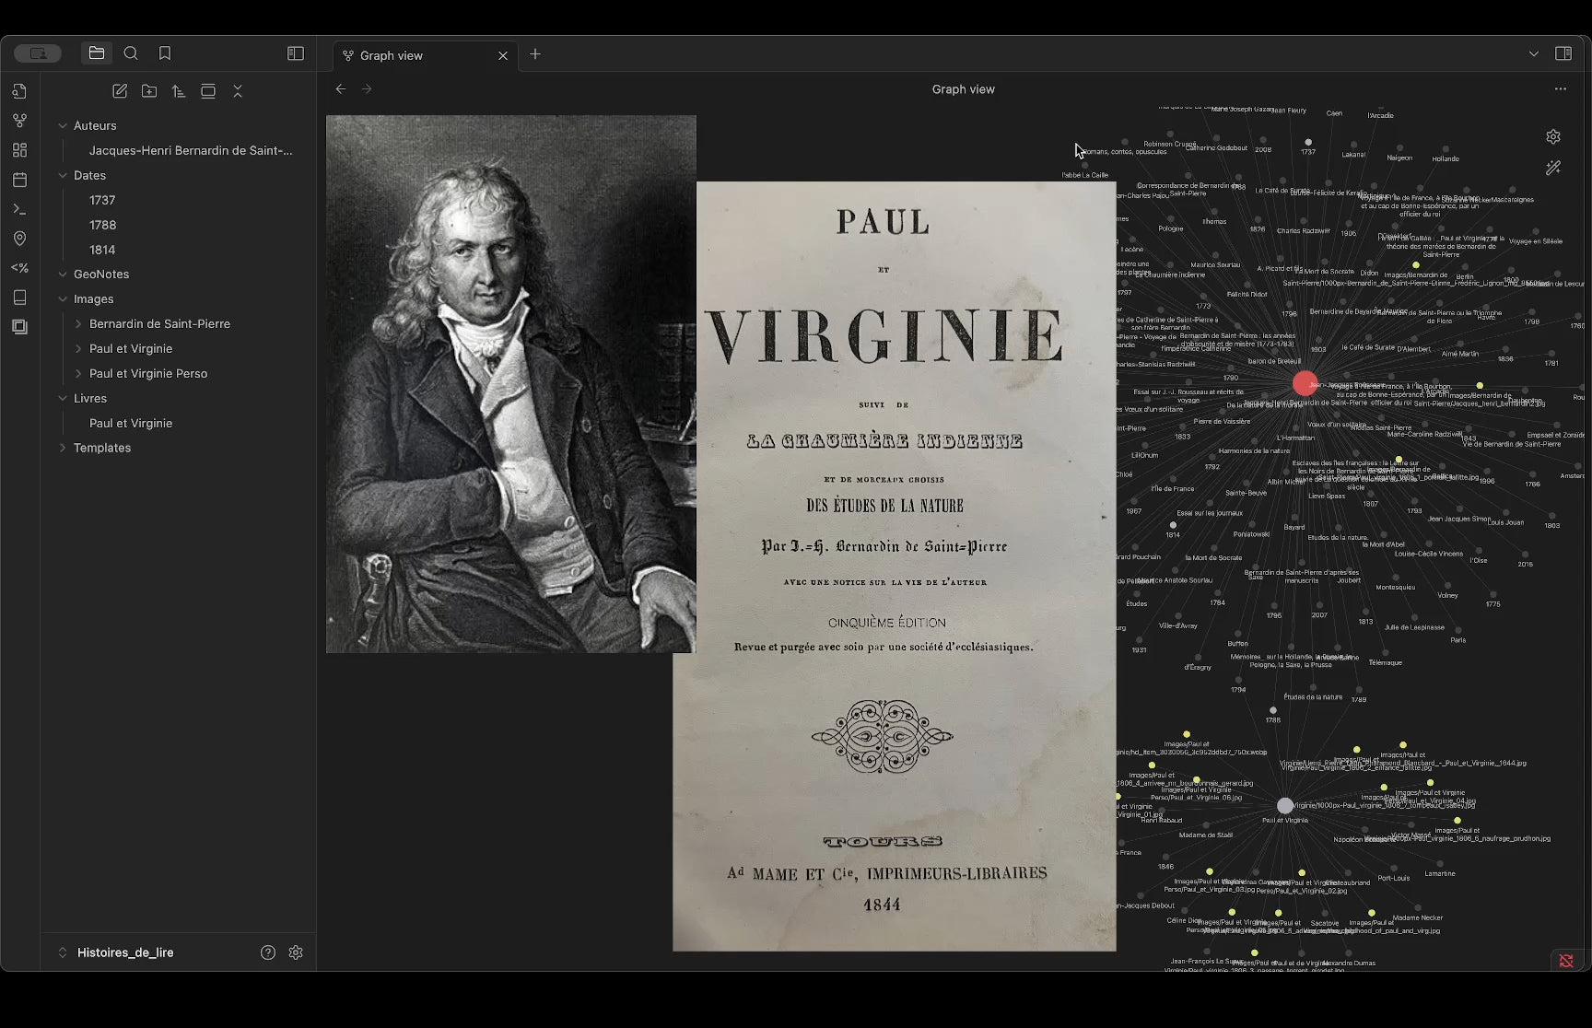Open the Search panel in sidebar

pyautogui.click(x=131, y=53)
